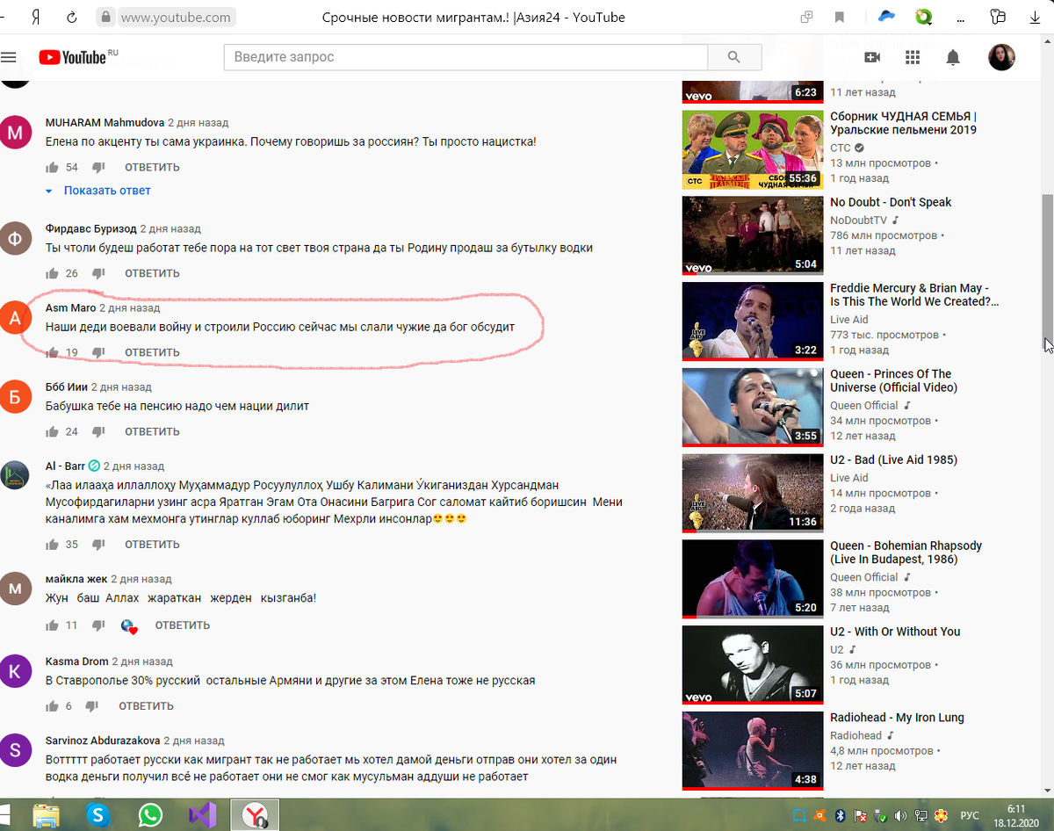This screenshot has height=831, width=1054.
Task: Reply to Фирдавс Буризод's comment
Action: pos(152,273)
